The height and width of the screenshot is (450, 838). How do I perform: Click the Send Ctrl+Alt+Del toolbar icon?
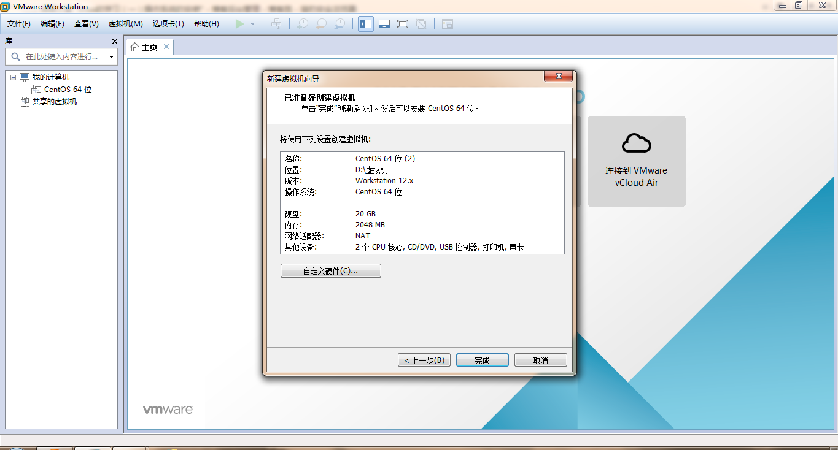(277, 24)
